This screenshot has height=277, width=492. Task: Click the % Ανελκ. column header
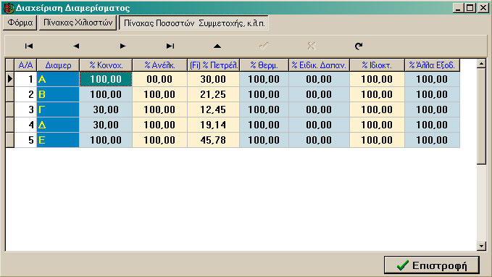pos(159,65)
